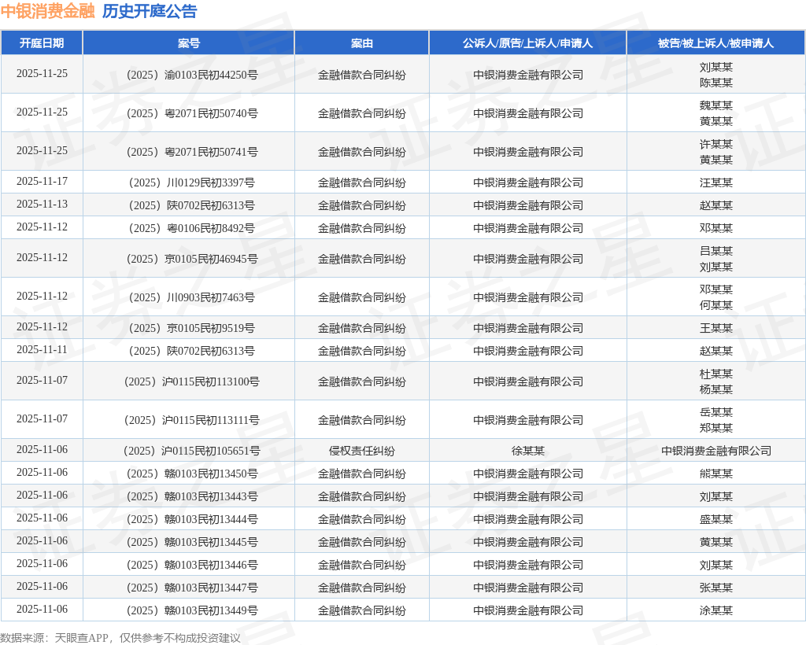
Task: Select case number 赣0103民初13445号
Action: pyautogui.click(x=192, y=542)
